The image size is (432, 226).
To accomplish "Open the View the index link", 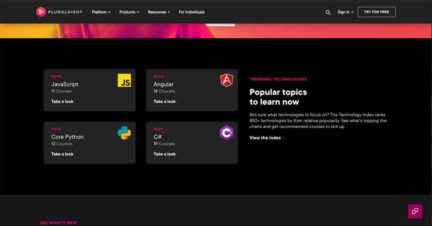I will pos(267,138).
